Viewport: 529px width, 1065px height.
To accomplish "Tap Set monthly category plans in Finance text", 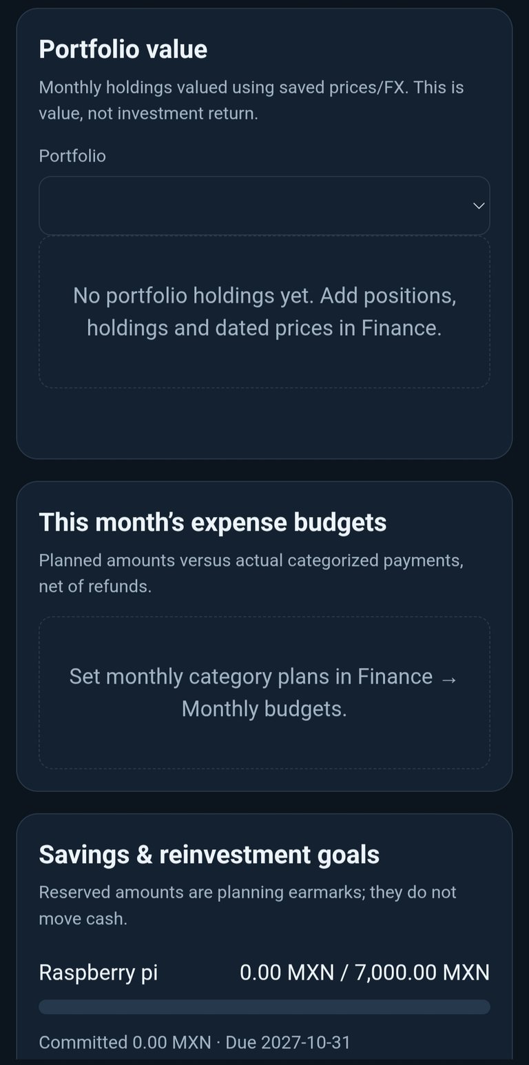I will [251, 676].
